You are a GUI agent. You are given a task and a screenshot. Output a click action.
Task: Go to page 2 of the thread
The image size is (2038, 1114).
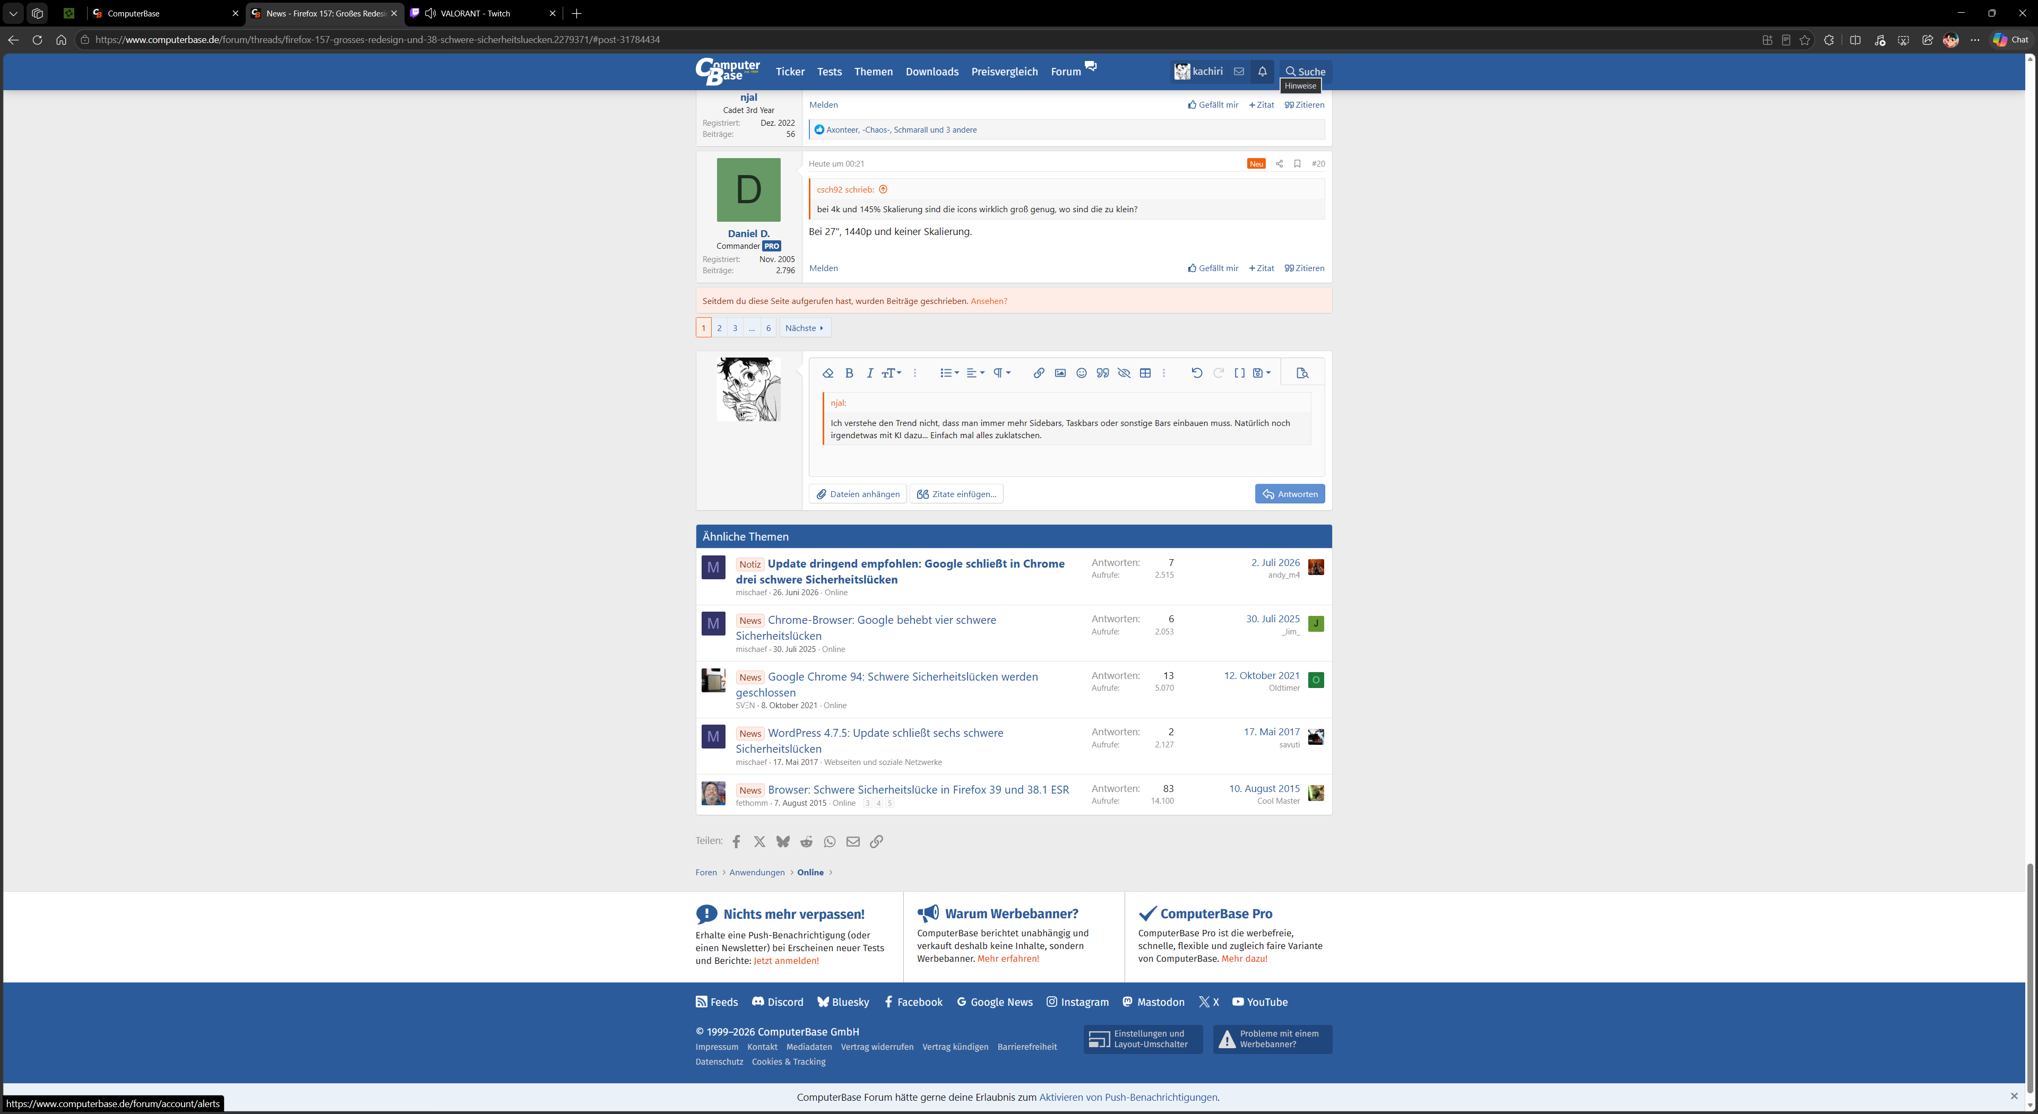pos(719,328)
